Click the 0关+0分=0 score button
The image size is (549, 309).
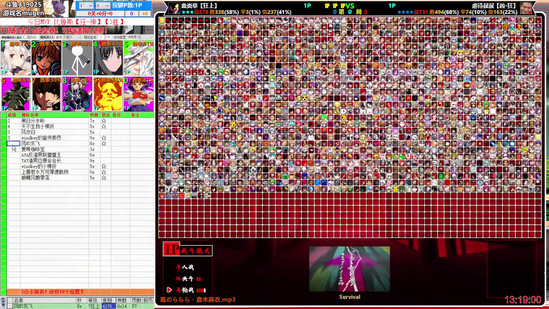(x=100, y=13)
